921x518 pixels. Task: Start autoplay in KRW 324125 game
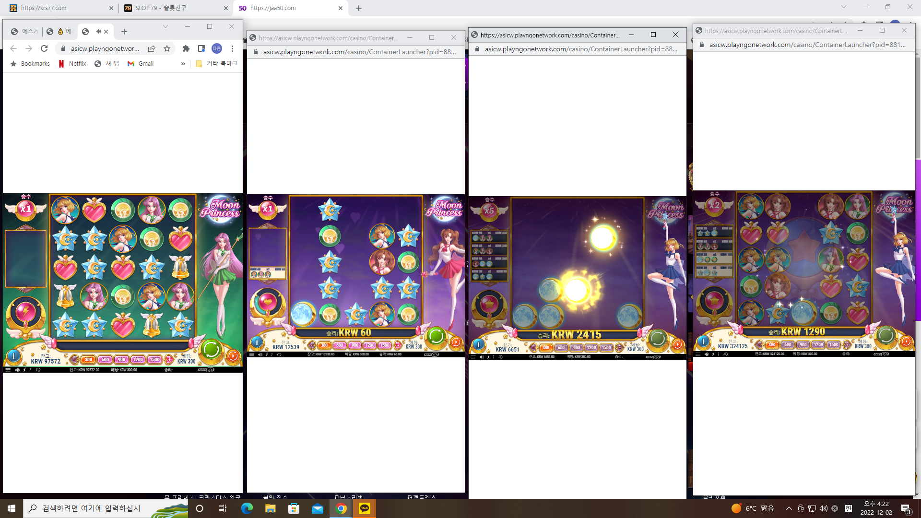pos(906,341)
